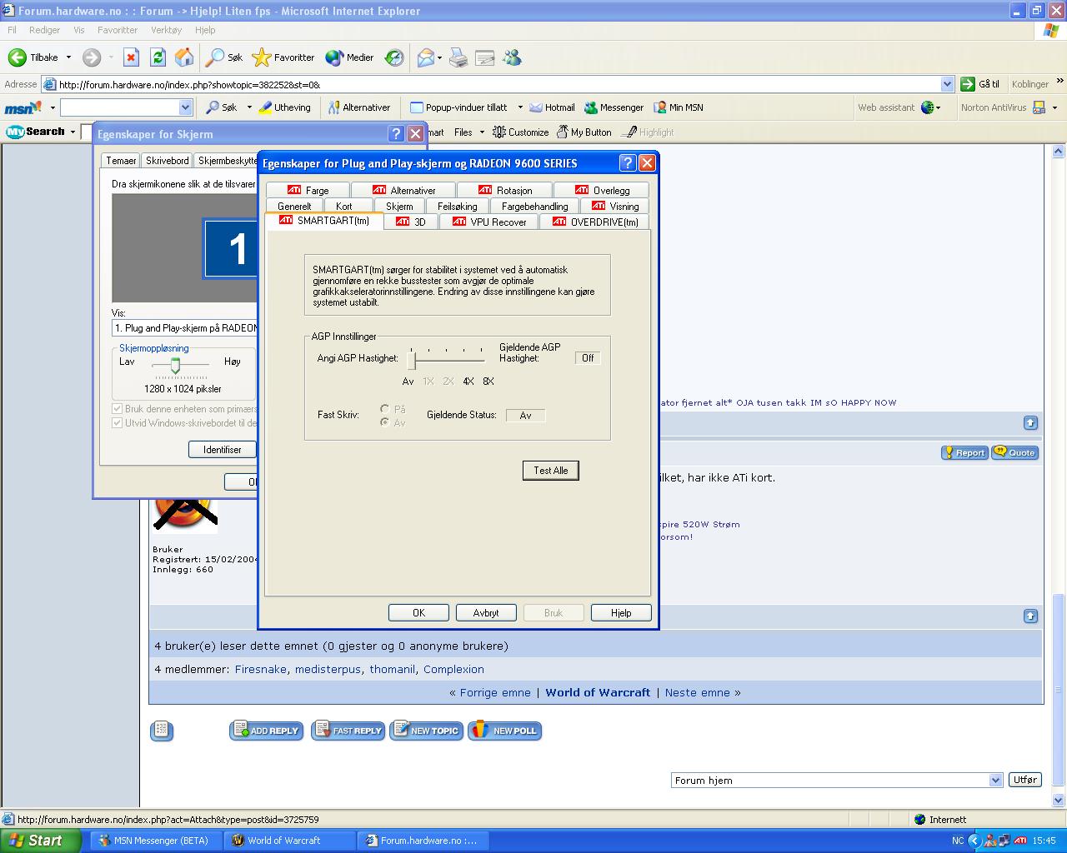
Task: Click the ATI tray icon in system tray
Action: pyautogui.click(x=1020, y=841)
